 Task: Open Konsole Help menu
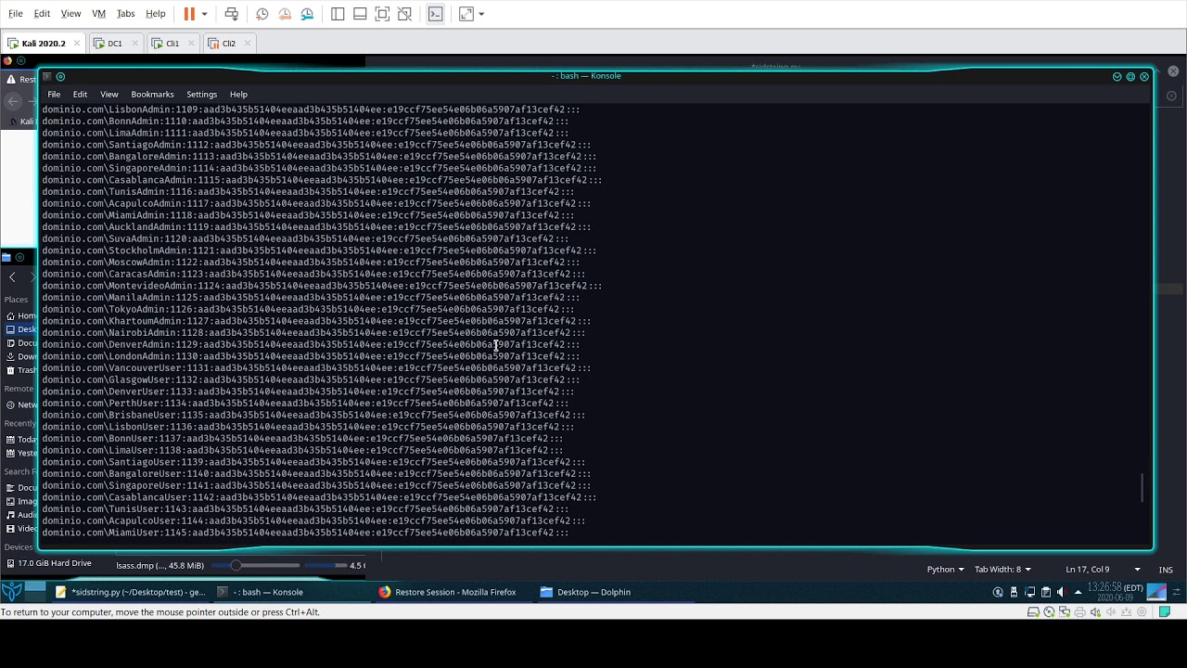[x=238, y=94]
